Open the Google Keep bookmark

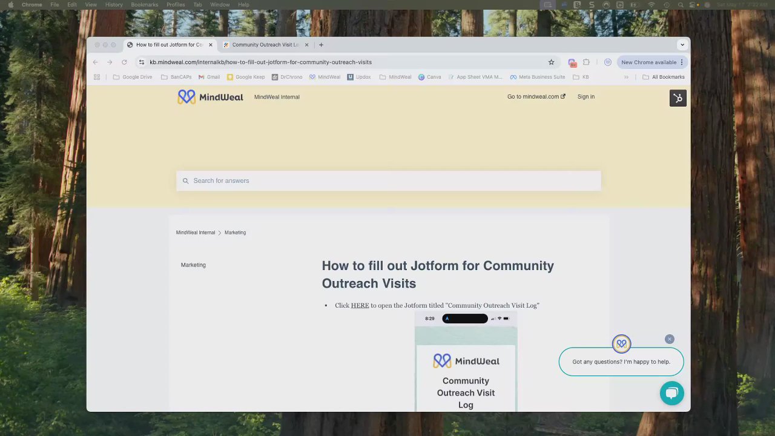246,77
